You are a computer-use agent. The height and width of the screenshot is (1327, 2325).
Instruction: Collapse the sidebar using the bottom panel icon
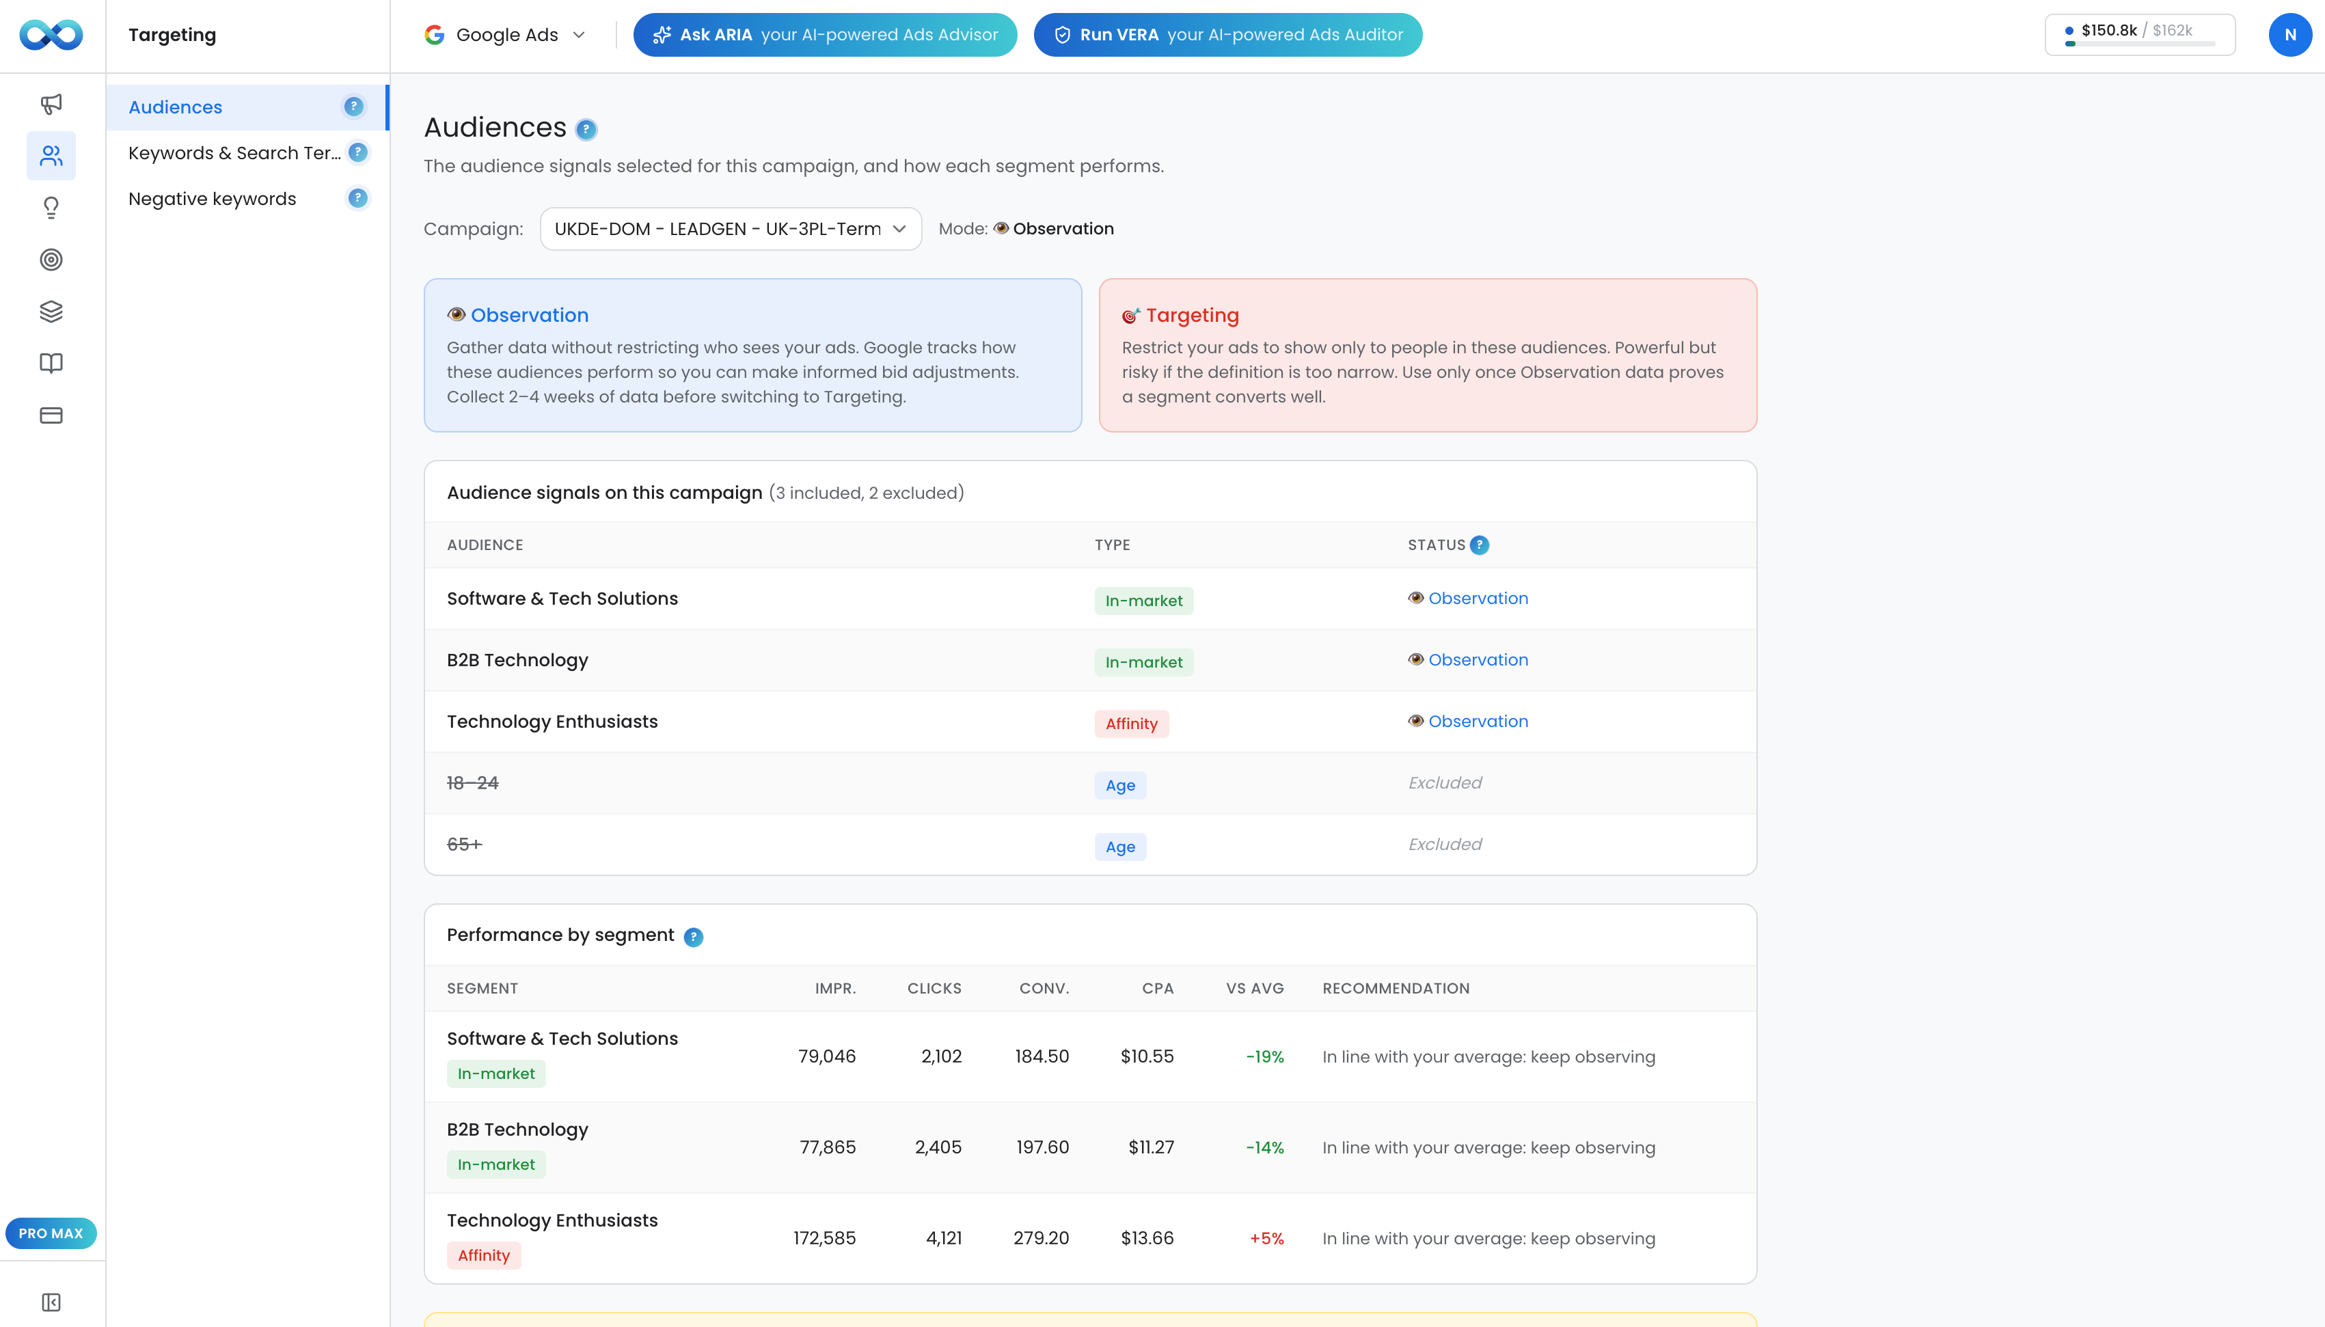(x=51, y=1302)
